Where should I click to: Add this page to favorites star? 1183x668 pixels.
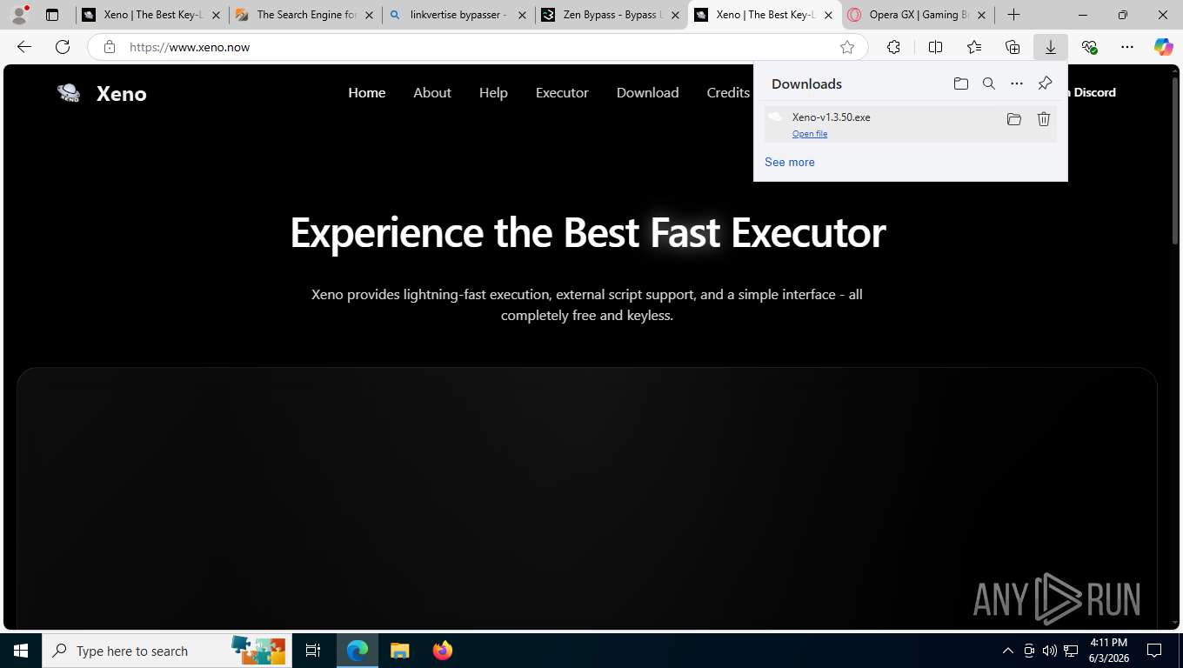coord(847,47)
